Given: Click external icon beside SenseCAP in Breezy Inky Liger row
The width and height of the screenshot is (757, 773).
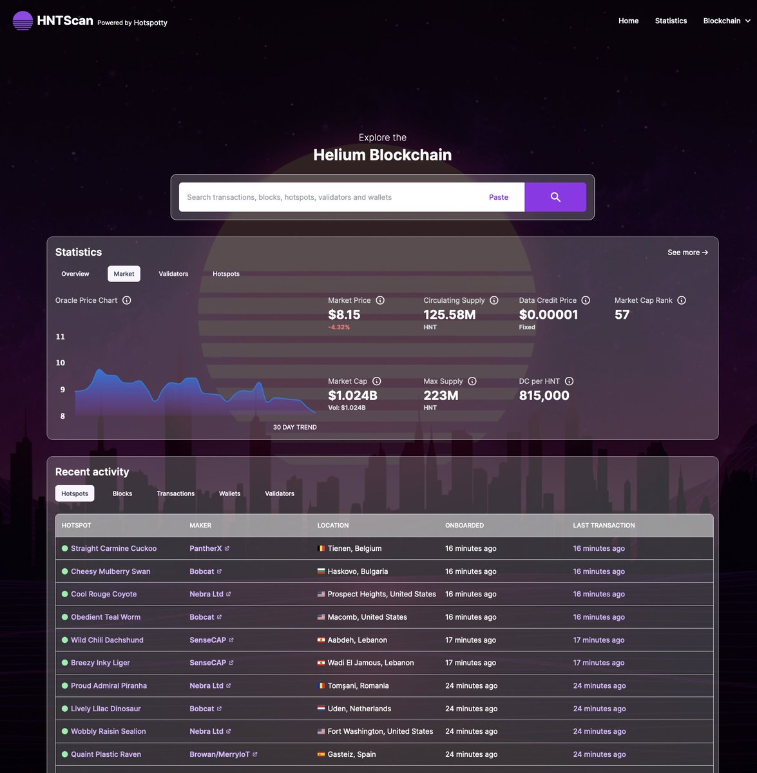Looking at the screenshot, I should (x=231, y=663).
